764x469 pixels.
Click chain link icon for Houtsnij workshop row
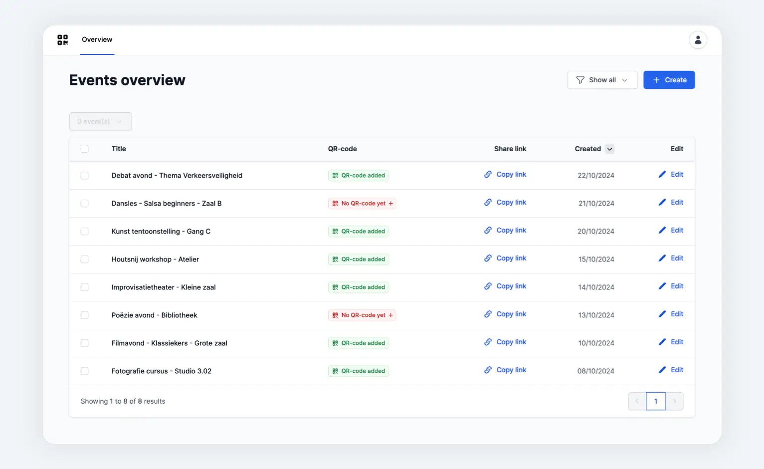pyautogui.click(x=488, y=258)
